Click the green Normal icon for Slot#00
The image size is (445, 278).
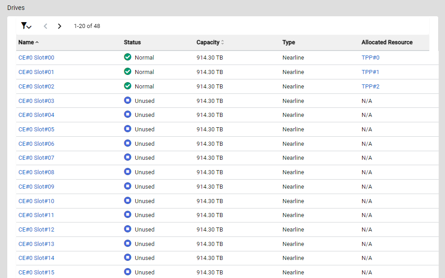coord(128,57)
